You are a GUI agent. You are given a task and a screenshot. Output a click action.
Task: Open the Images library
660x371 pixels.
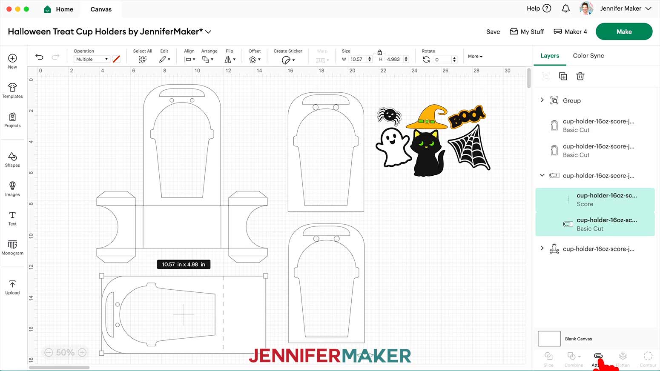[x=12, y=189]
